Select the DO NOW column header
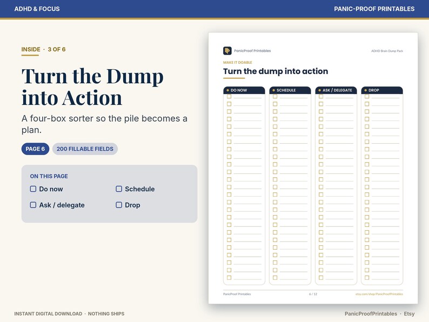 pos(244,90)
